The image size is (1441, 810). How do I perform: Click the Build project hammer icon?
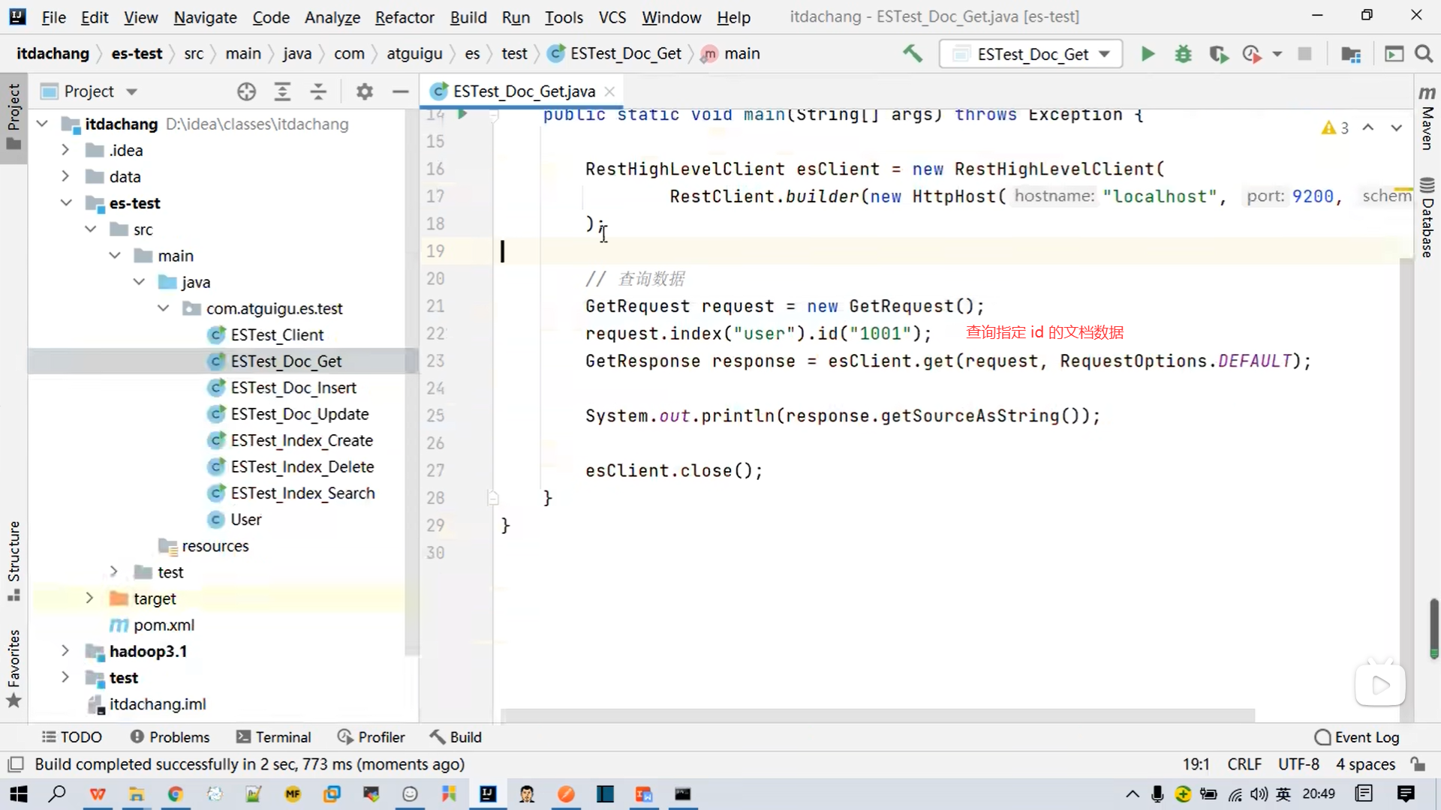coord(913,53)
